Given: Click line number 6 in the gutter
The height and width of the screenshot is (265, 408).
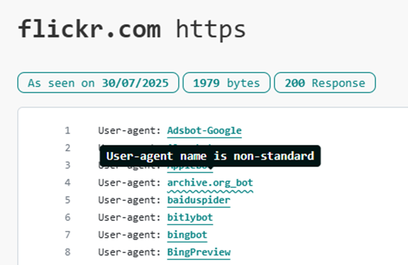Looking at the screenshot, I should pos(67,218).
